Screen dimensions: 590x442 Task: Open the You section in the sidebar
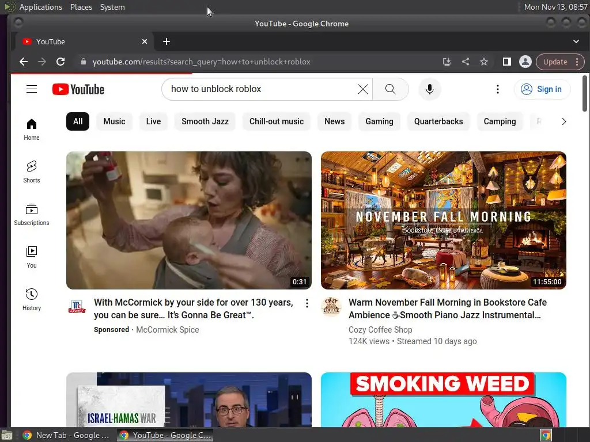click(32, 257)
